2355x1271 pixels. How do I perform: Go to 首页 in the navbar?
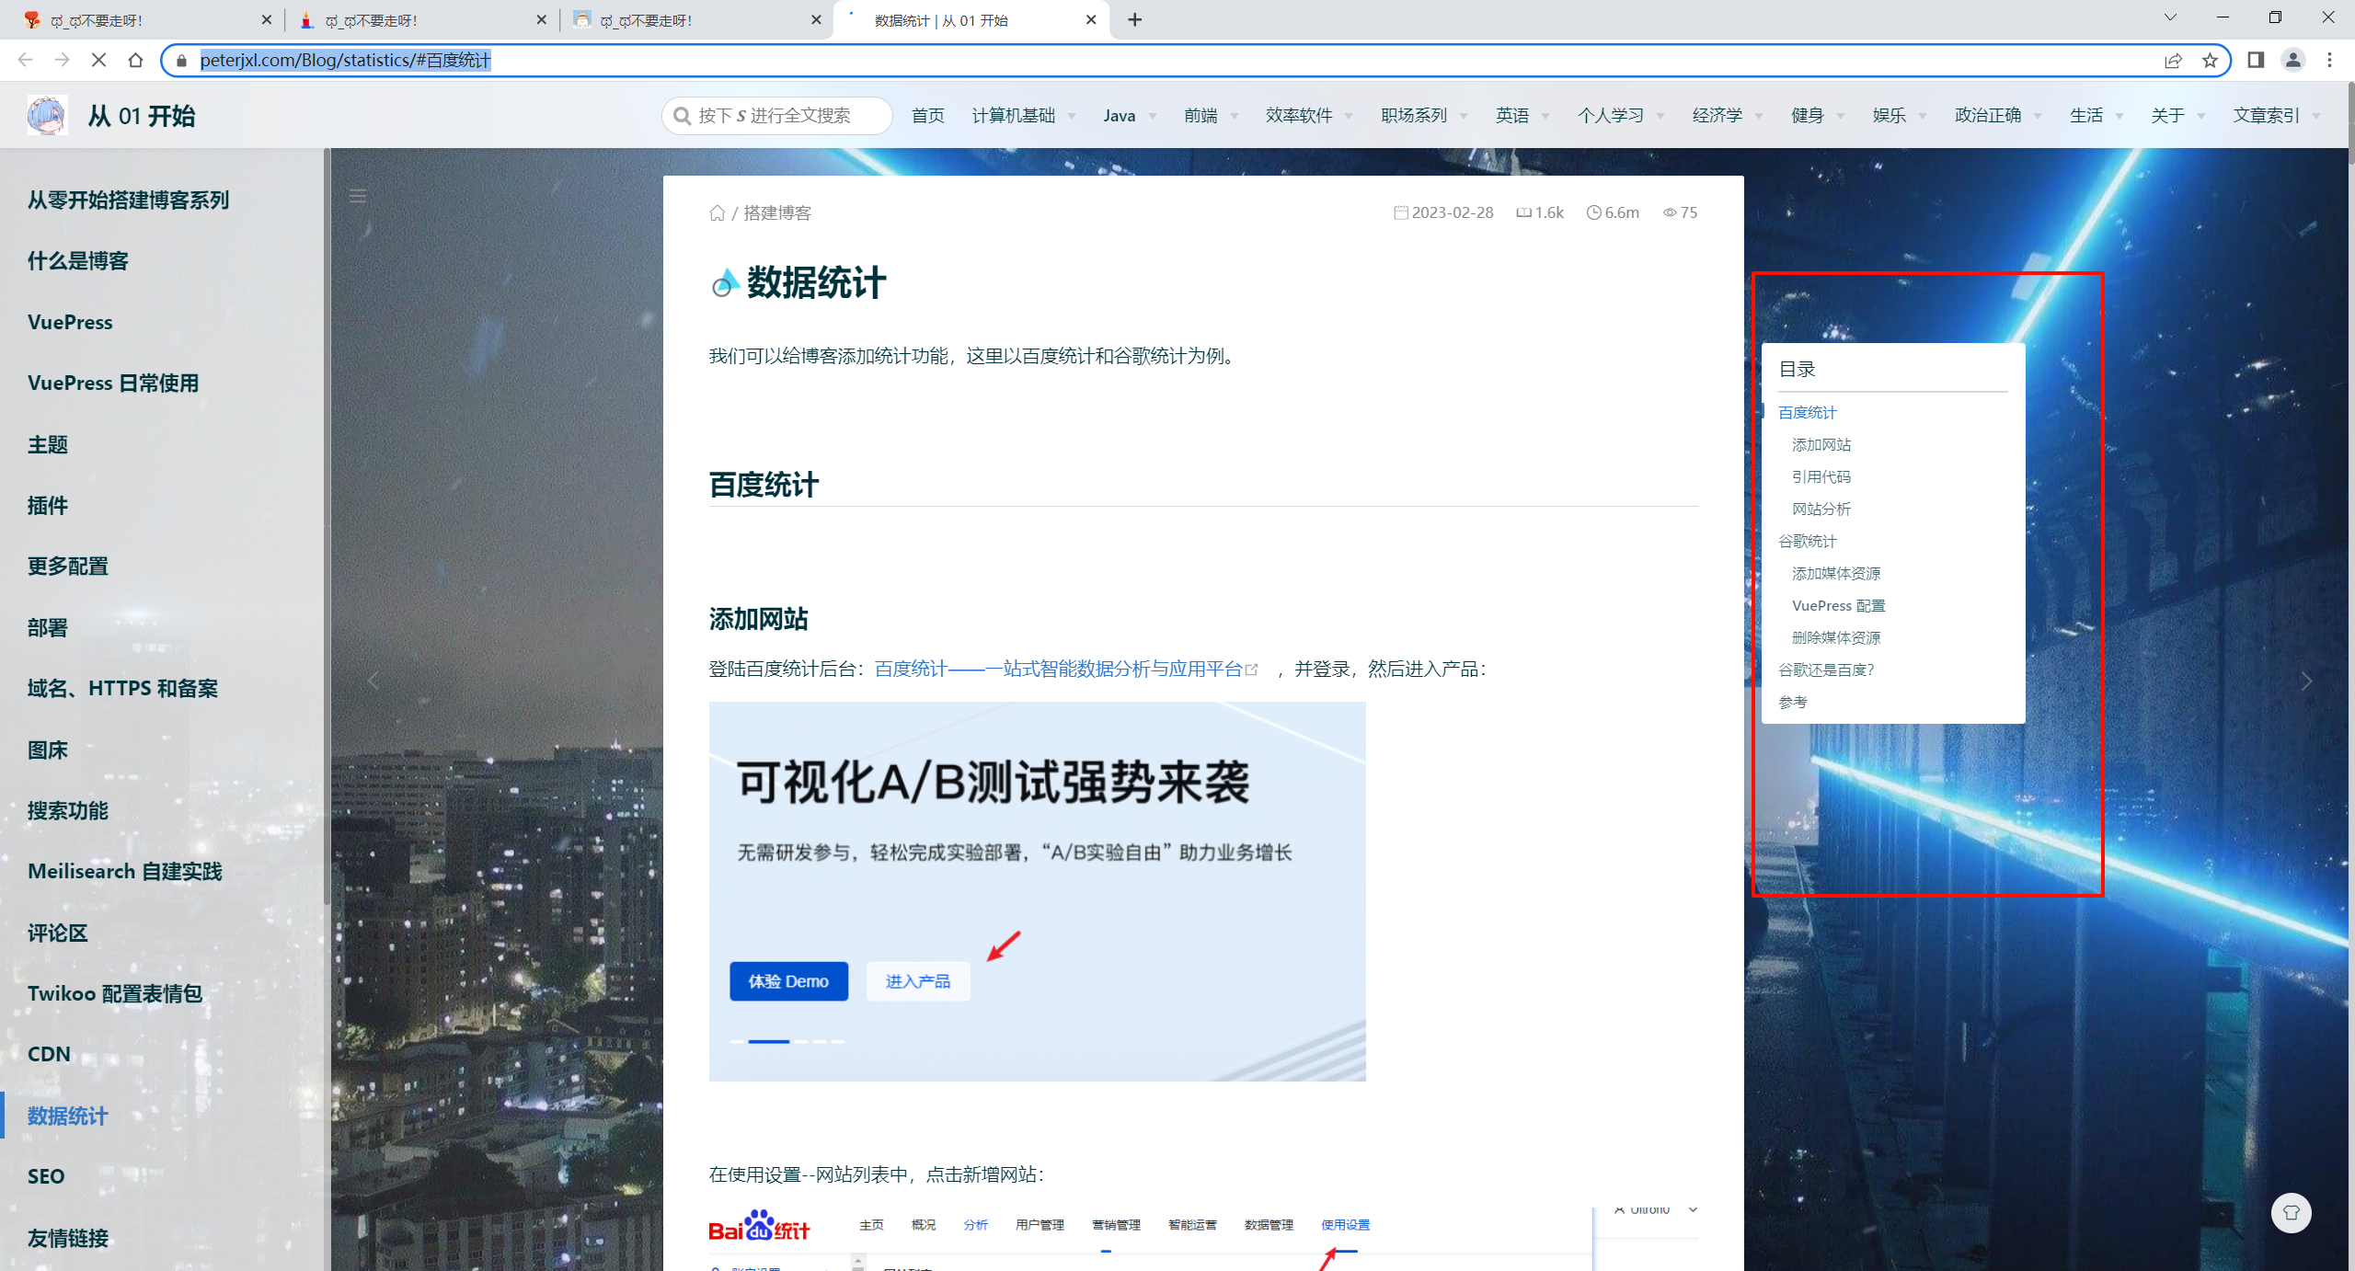[927, 116]
